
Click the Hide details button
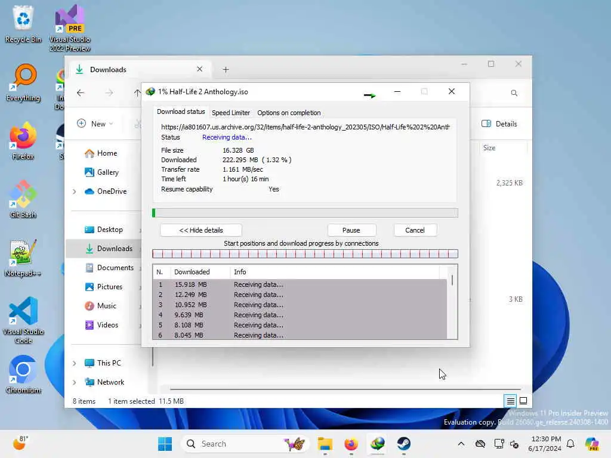click(x=201, y=230)
